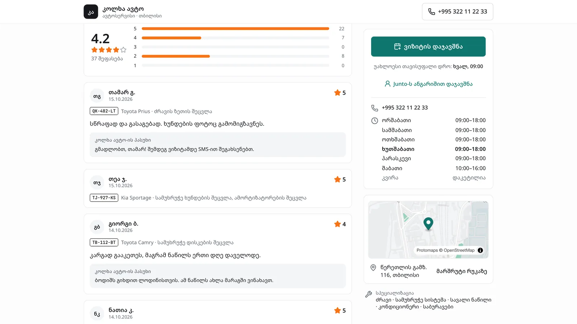Click the user icon beside Junto-ს ანგარიშით
Screen dimensions: 577x324
[387, 84]
